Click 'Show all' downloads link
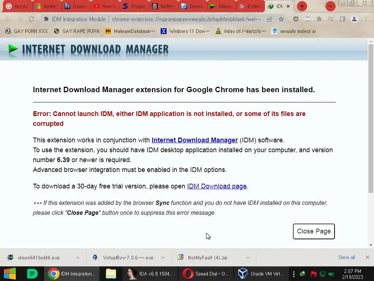The height and width of the screenshot is (281, 374). click(346, 257)
